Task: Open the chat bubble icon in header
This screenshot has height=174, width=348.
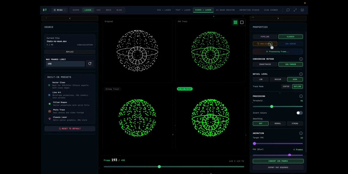Action: click(x=288, y=10)
